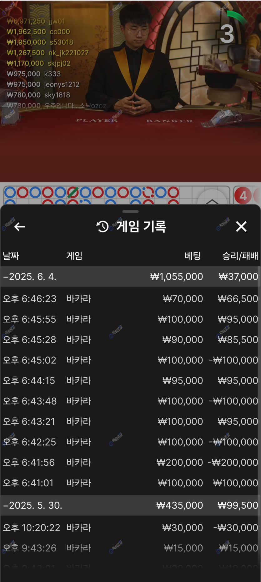The image size is (261, 582).
Task: Tap the sky1818 bettor entry
Action: click(x=38, y=95)
